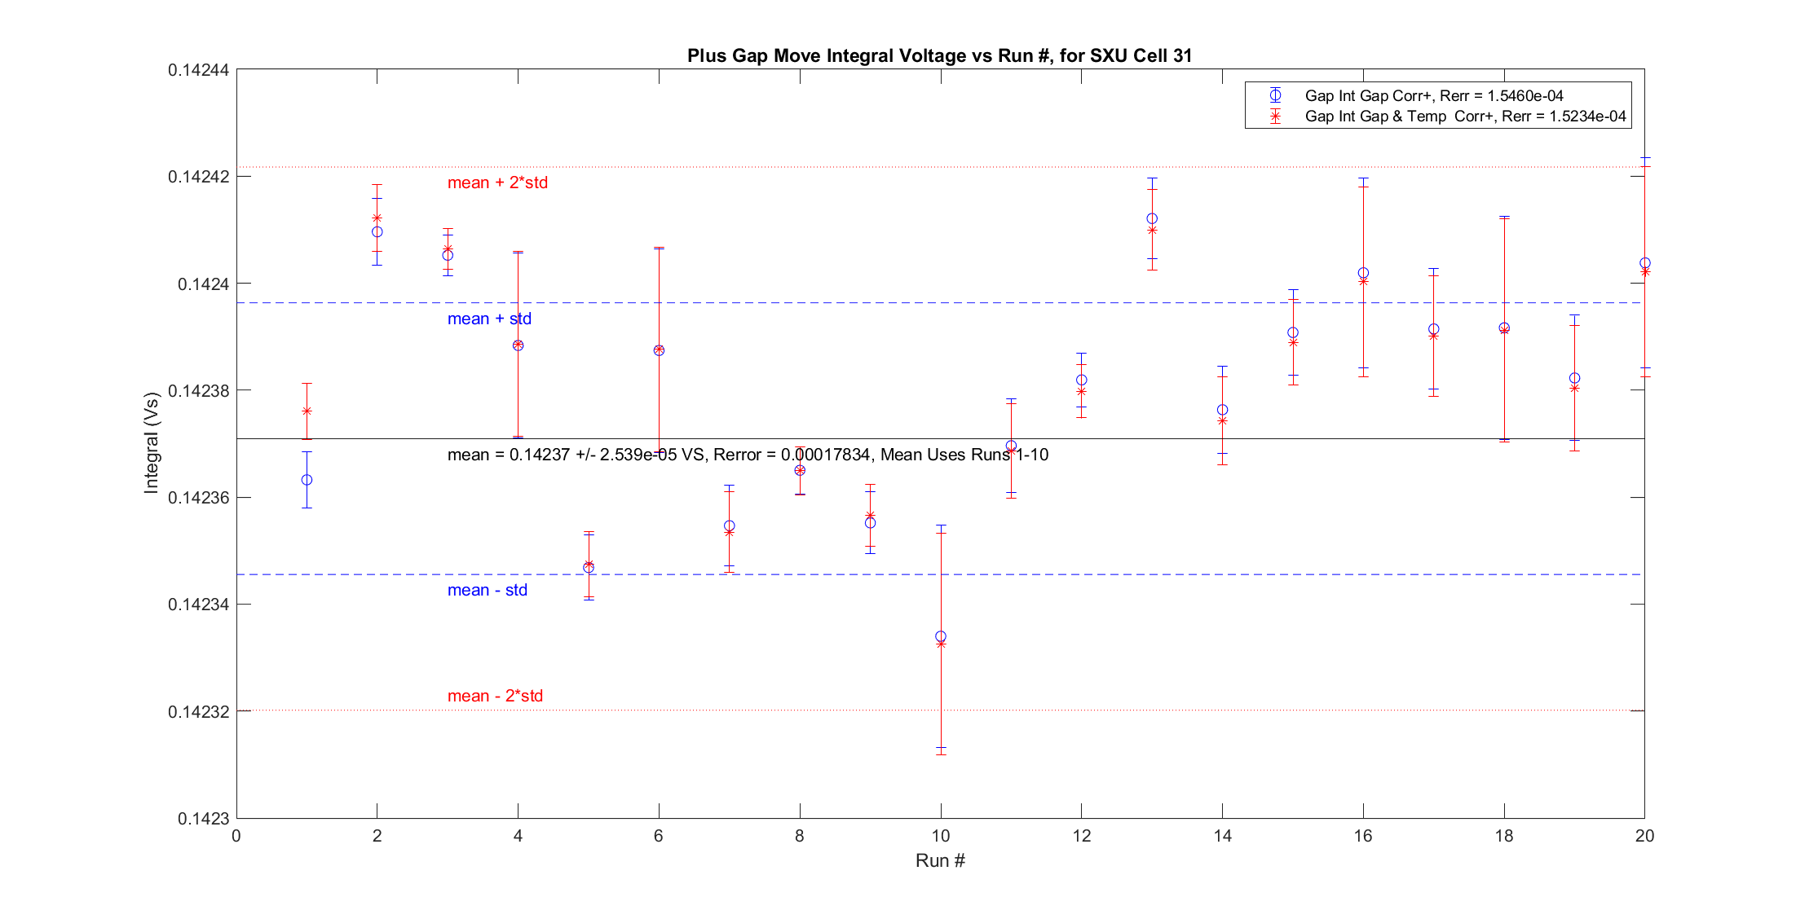Image resolution: width=1818 pixels, height=919 pixels.
Task: Click the 0.14244 y-axis tick label
Action: (198, 70)
